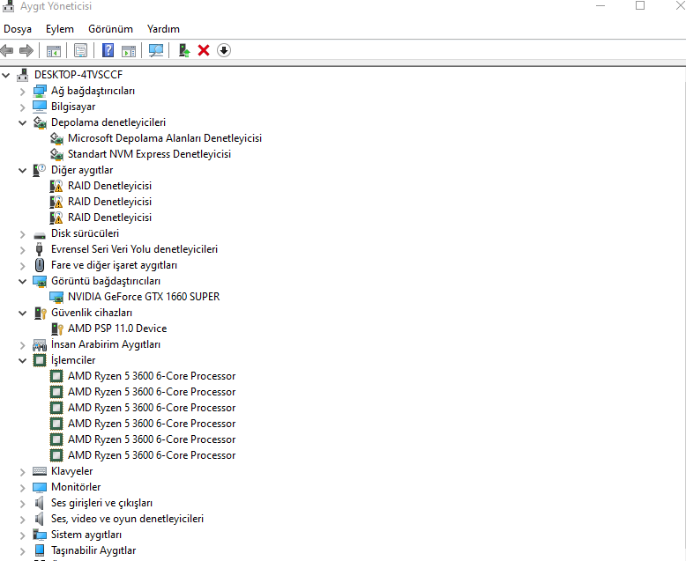Select Microsoft Depolama Alanları Denetleyicisi icon
686x561 pixels.
click(x=56, y=138)
